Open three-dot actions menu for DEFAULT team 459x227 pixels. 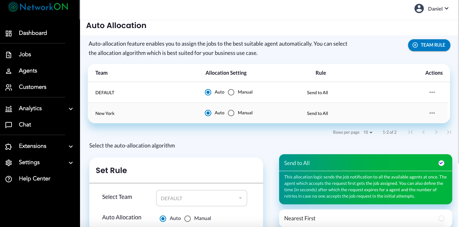(432, 92)
